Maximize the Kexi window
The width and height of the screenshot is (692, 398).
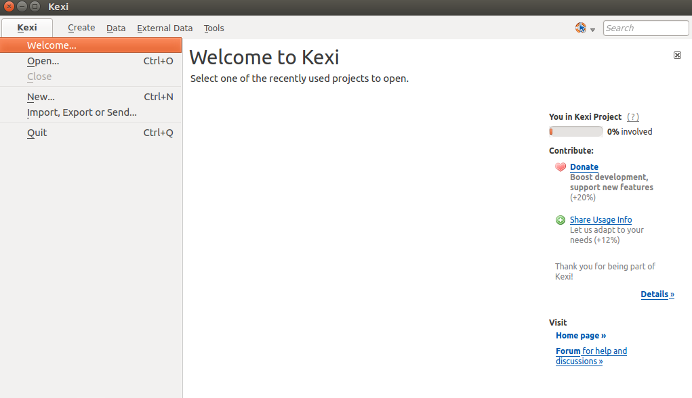click(35, 7)
